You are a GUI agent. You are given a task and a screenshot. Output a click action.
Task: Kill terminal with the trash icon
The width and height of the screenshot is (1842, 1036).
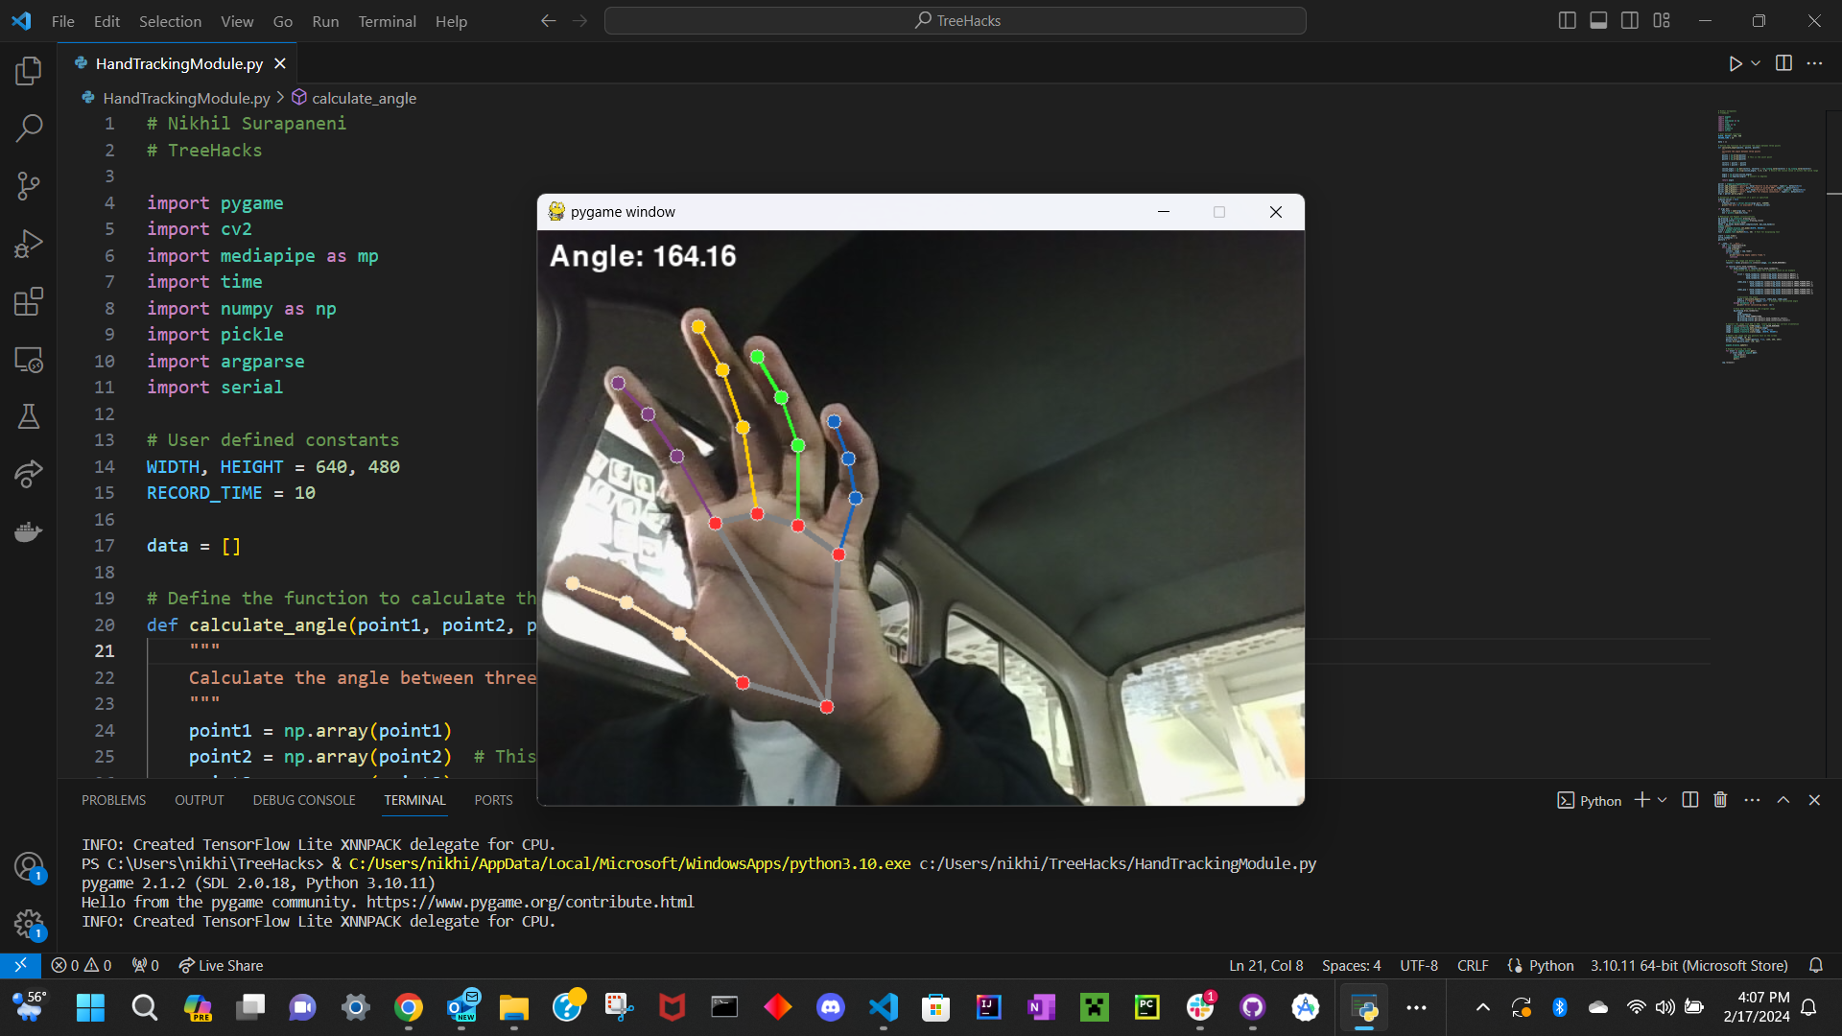tap(1720, 800)
